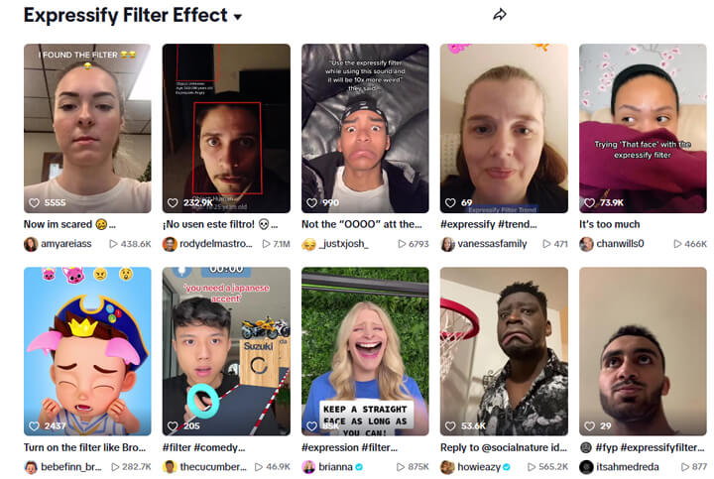This screenshot has width=714, height=479.
Task: Click the heart icon on the chanwills0 video
Action: 589,202
